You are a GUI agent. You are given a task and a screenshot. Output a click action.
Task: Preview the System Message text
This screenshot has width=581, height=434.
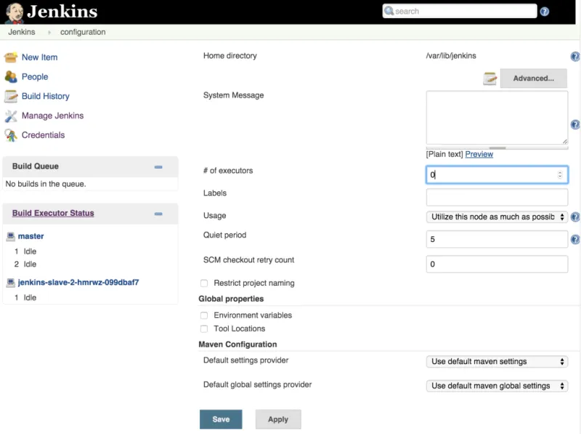coord(480,153)
